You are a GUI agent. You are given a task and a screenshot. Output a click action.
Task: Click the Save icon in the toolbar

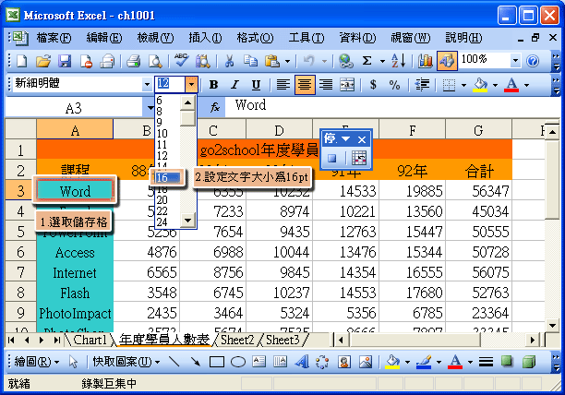[65, 61]
